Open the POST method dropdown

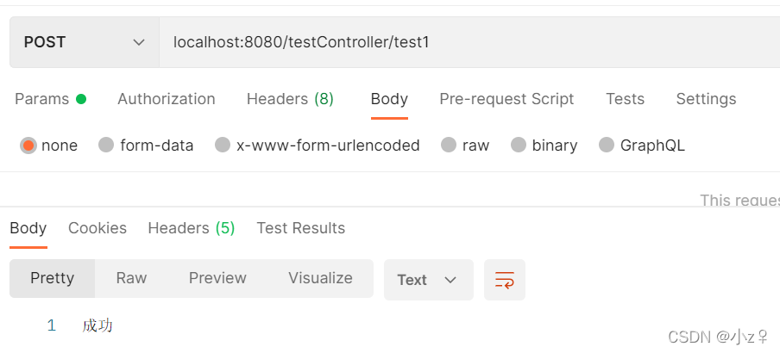(x=84, y=42)
